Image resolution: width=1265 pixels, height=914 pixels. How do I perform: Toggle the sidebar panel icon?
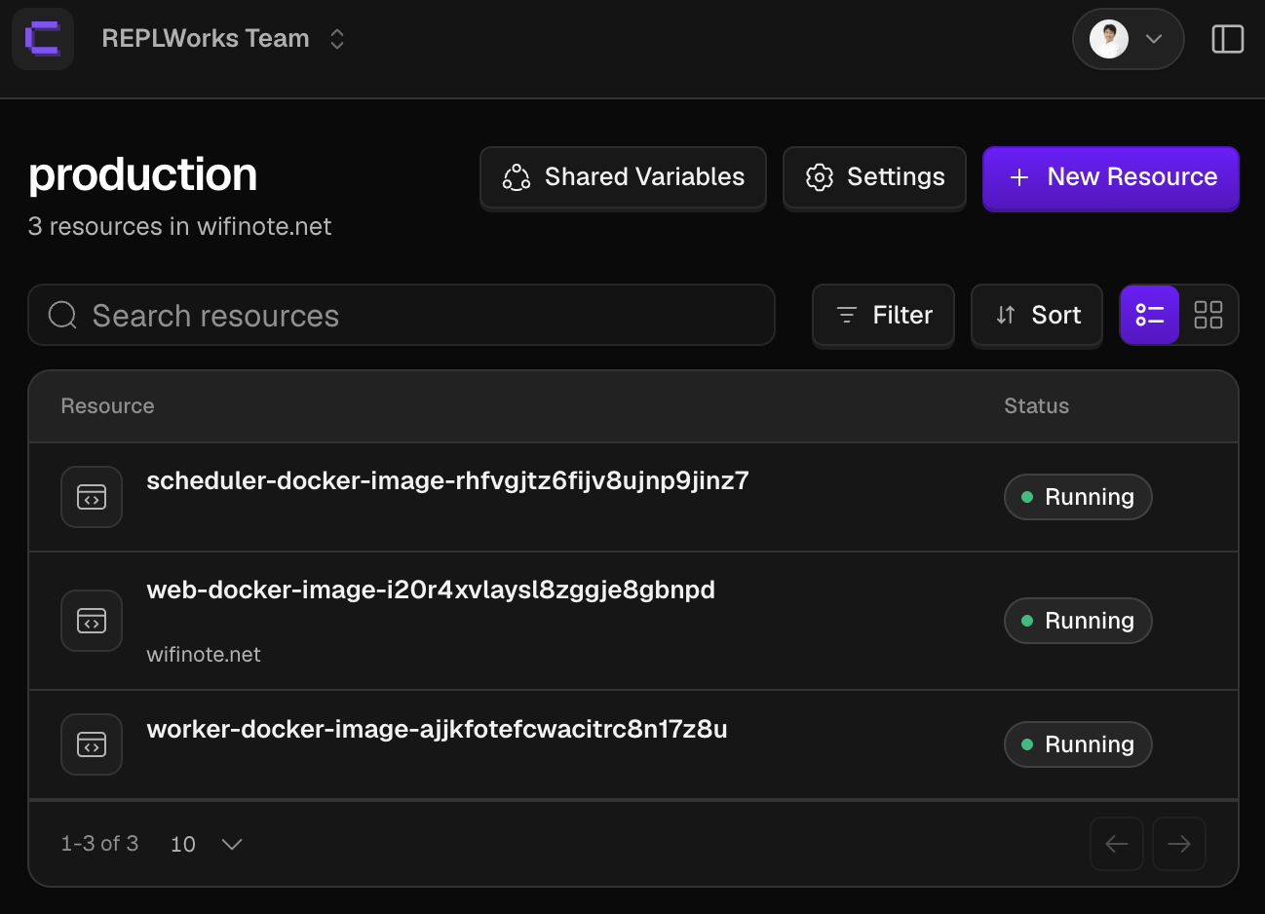[x=1227, y=39]
